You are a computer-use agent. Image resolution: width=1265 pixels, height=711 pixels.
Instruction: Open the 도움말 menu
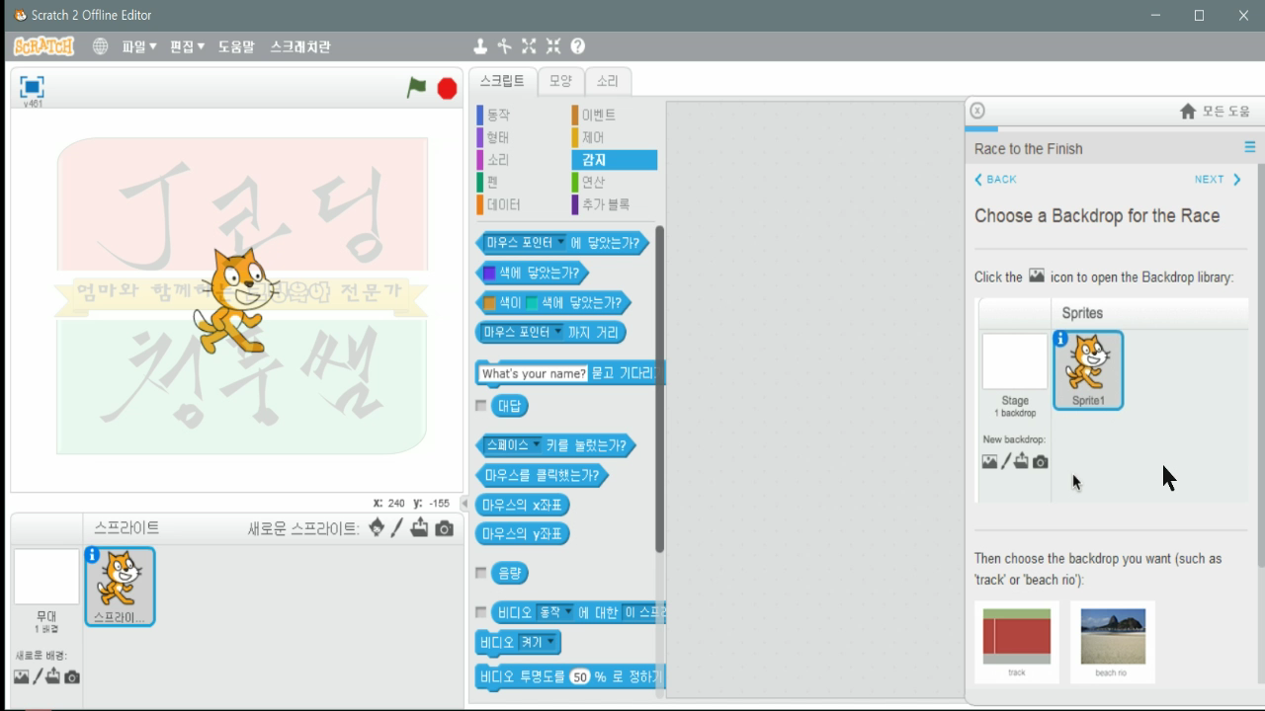(236, 46)
